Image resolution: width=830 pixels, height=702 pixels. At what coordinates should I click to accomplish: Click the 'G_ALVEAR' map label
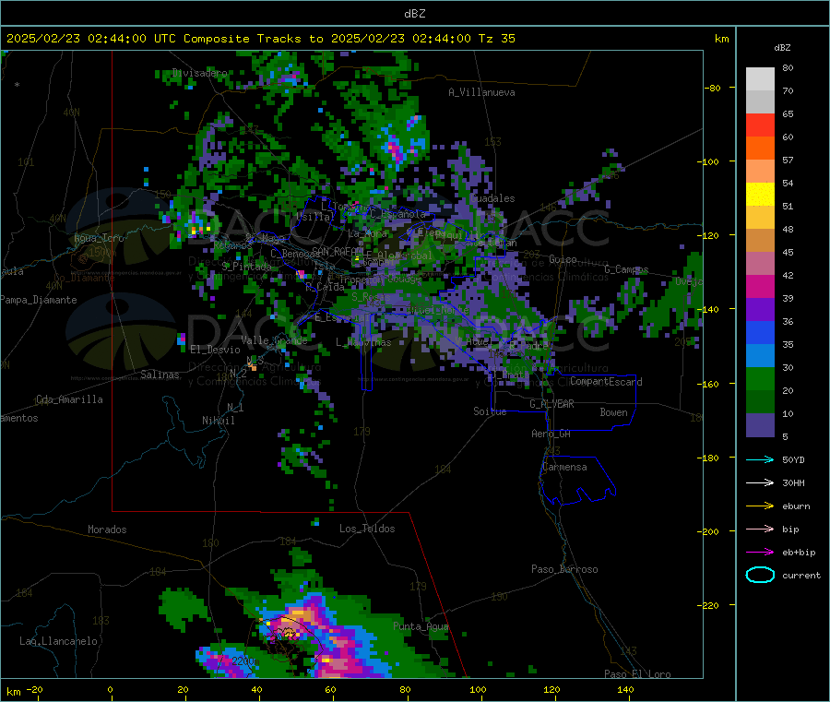click(x=551, y=404)
